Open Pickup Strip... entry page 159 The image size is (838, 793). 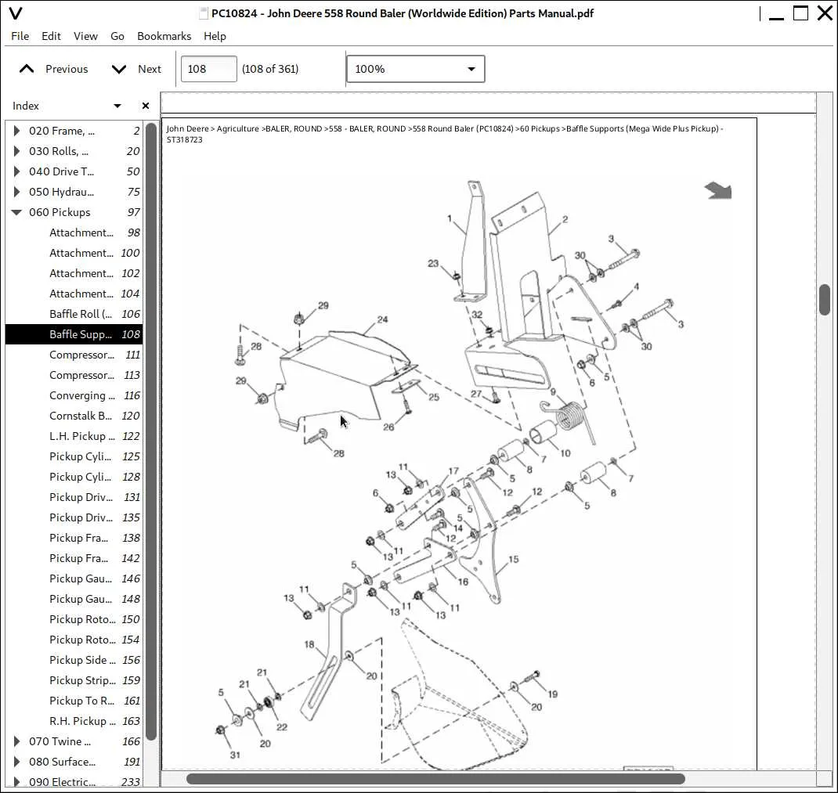(x=74, y=679)
